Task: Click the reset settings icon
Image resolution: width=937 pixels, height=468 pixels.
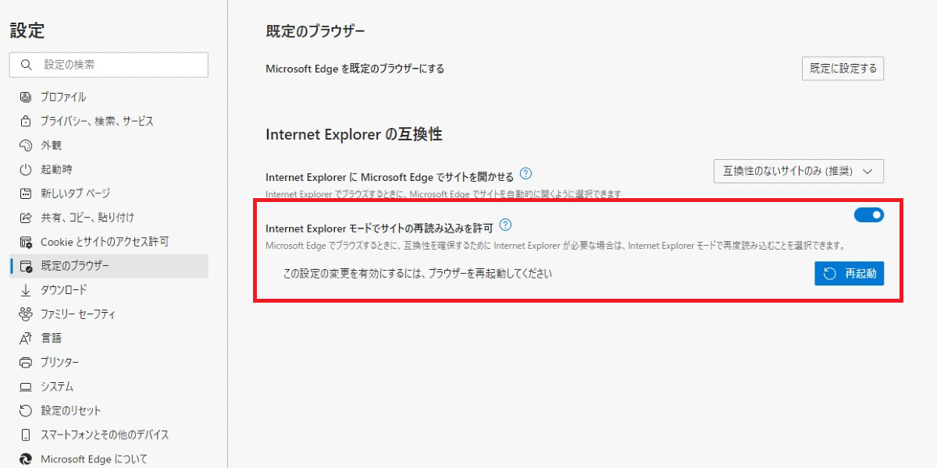Action: (x=26, y=411)
